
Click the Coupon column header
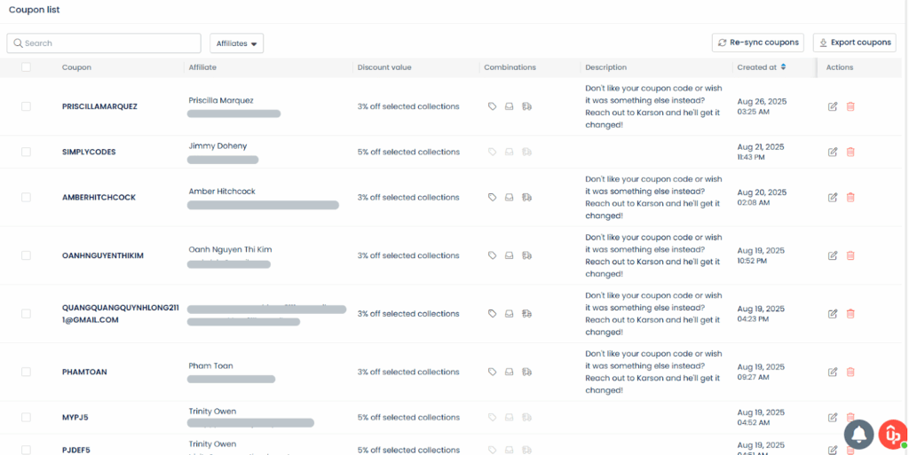click(x=76, y=67)
